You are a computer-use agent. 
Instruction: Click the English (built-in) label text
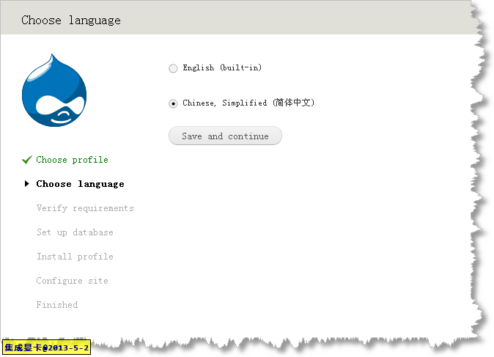tap(222, 67)
